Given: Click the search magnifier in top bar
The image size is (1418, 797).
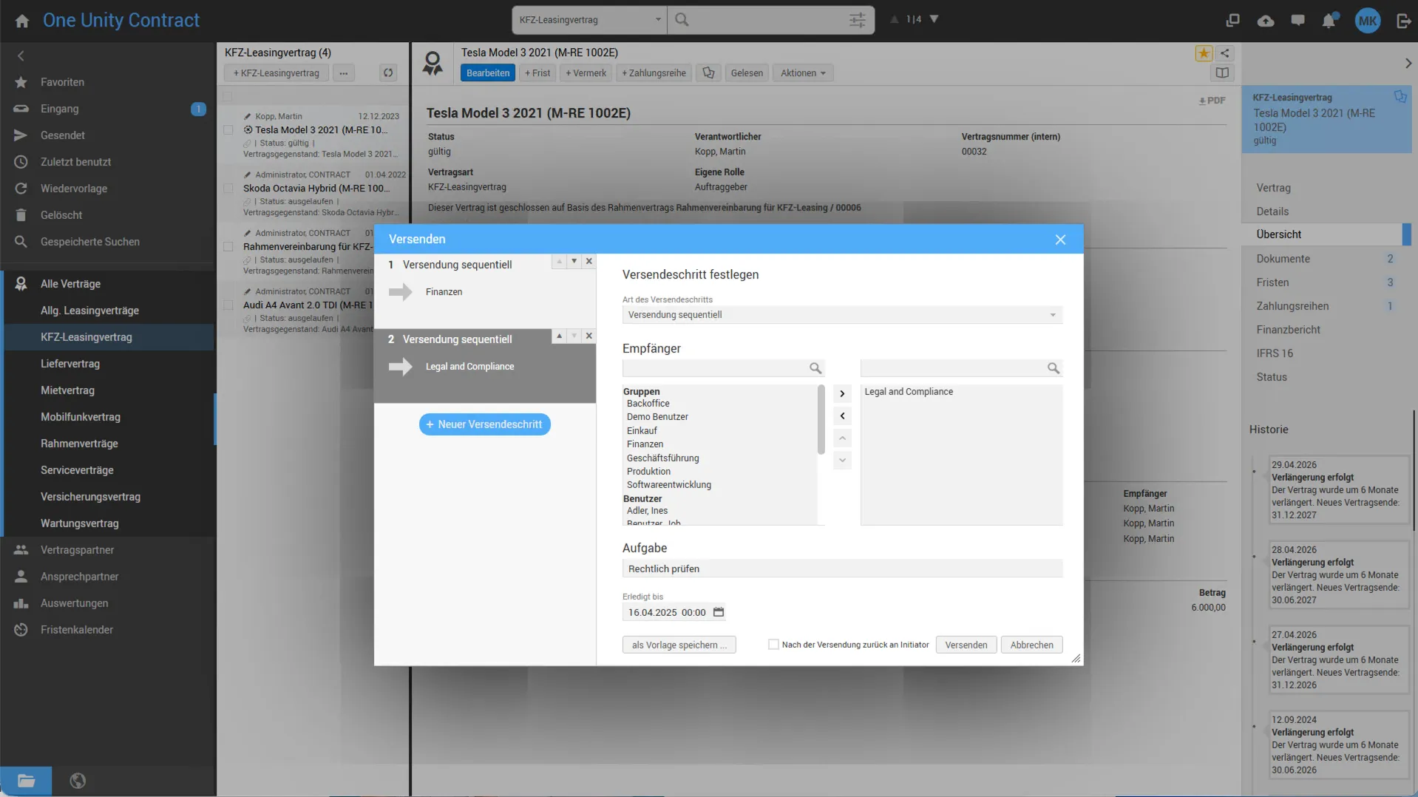Looking at the screenshot, I should click(x=682, y=20).
